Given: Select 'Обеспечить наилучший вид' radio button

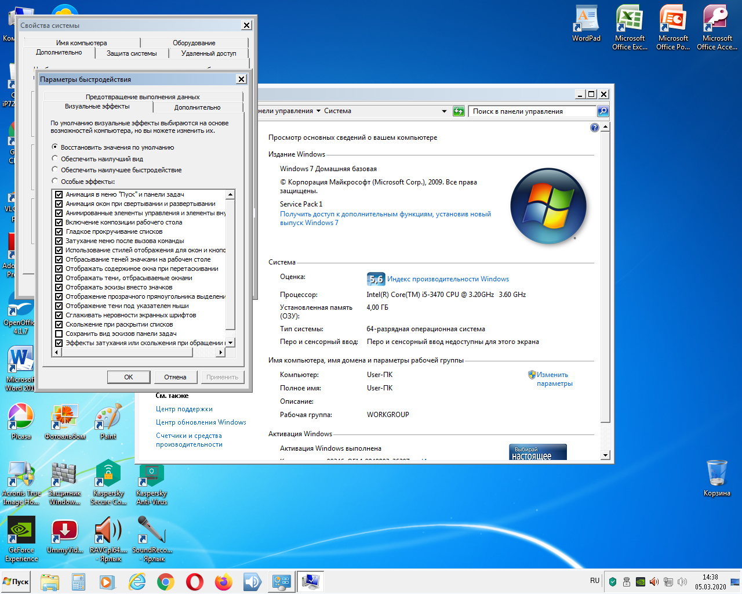Looking at the screenshot, I should coord(55,158).
